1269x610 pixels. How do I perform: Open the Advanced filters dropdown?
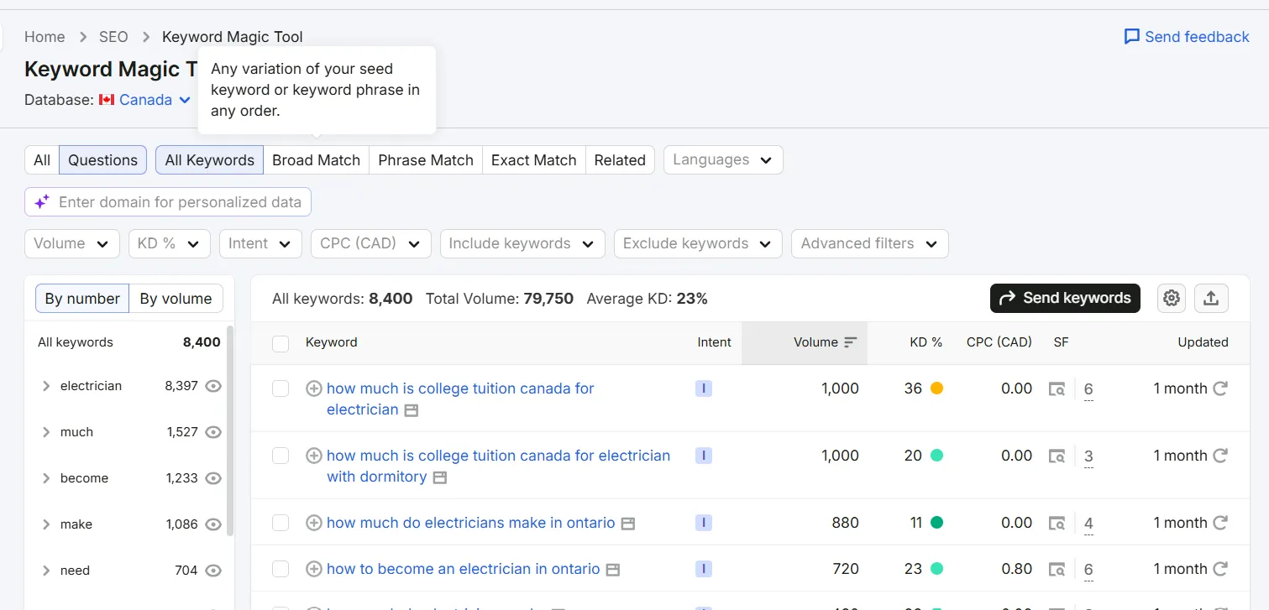click(870, 243)
